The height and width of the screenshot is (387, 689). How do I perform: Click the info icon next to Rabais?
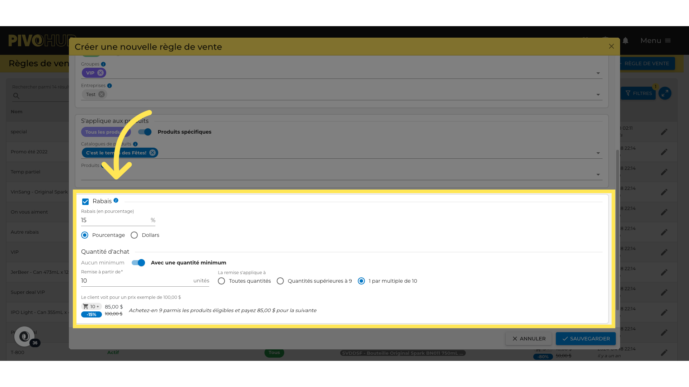point(116,200)
